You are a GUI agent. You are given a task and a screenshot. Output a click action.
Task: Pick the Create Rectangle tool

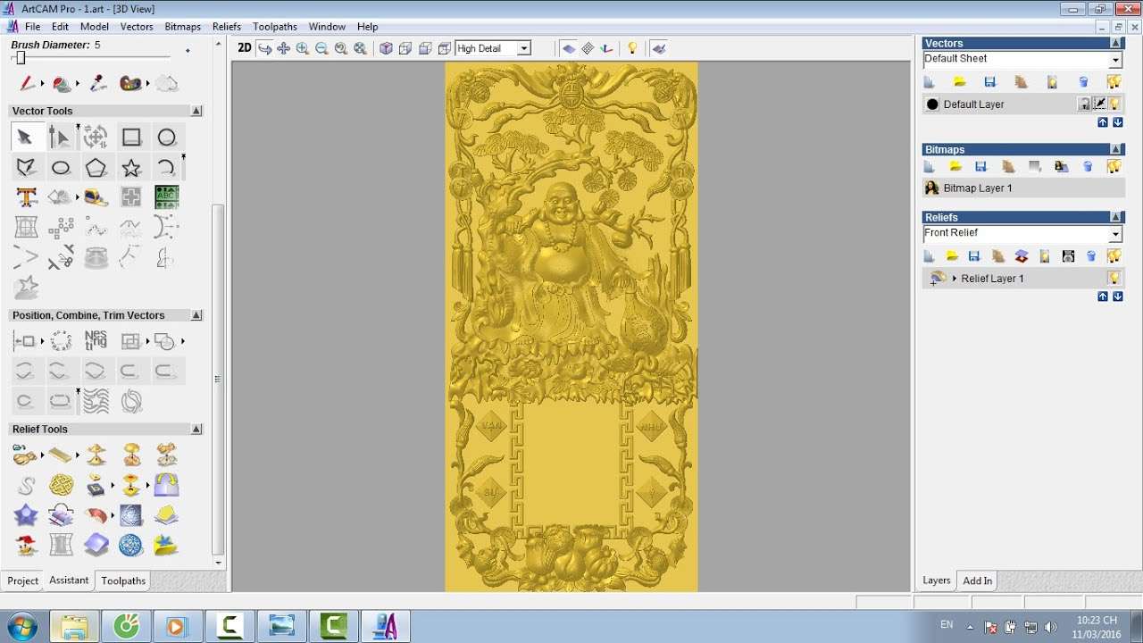tap(131, 137)
